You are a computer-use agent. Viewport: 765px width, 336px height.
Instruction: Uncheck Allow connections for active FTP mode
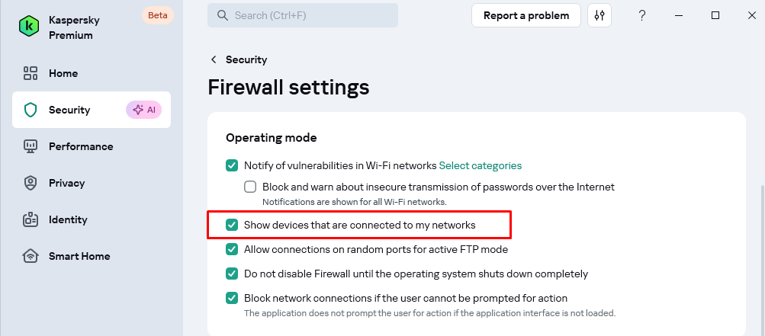pos(232,249)
